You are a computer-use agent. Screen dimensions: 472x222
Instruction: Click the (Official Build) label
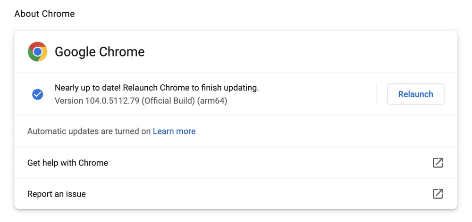tap(168, 101)
